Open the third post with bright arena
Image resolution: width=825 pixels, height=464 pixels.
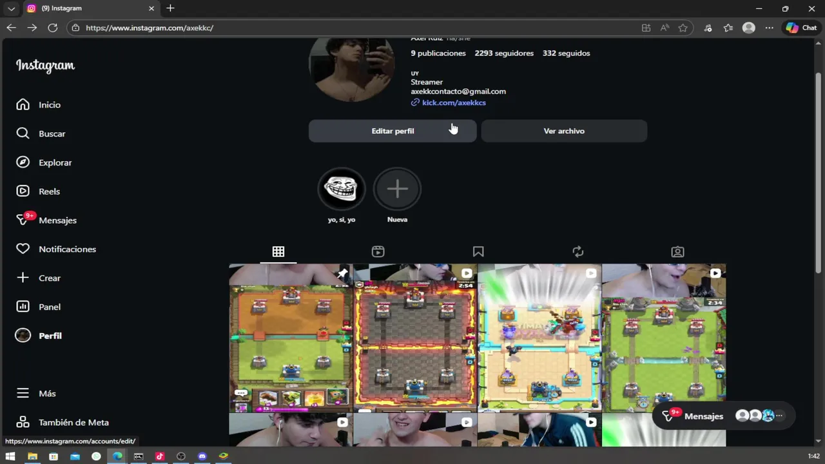tap(539, 338)
